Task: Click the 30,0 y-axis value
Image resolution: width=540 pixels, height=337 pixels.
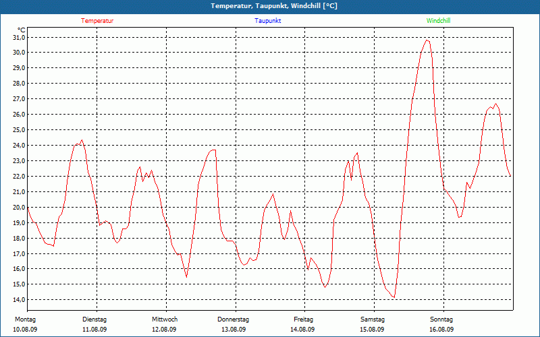Action: pos(20,53)
